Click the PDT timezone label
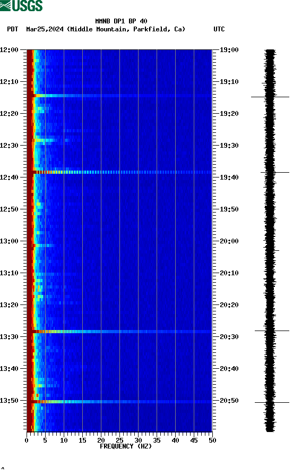293x474 pixels. [13, 29]
